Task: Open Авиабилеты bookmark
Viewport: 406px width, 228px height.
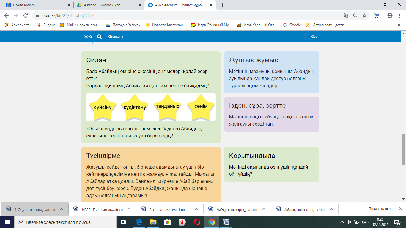Action: click(18, 25)
